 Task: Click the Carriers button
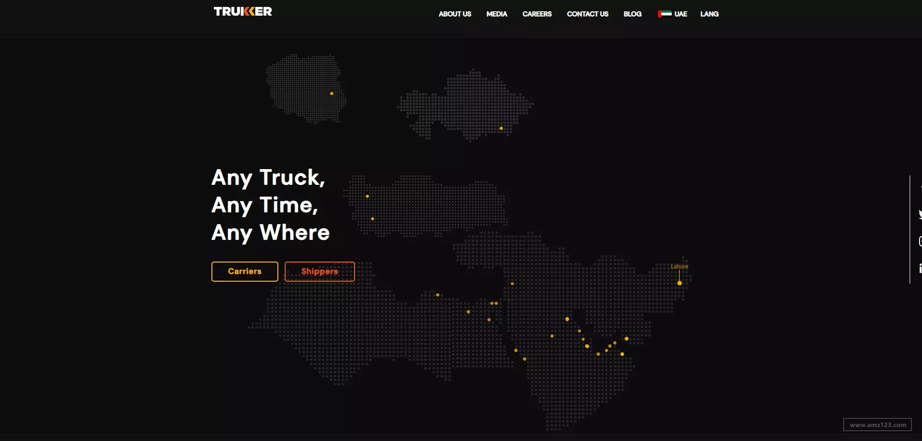[245, 271]
